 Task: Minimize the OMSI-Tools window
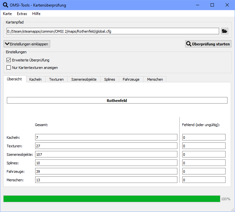coord(197,5)
